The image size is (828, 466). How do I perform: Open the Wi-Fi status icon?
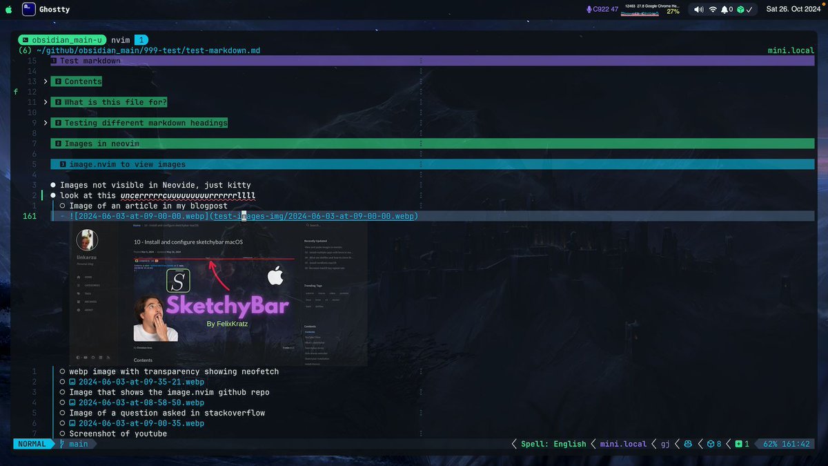[713, 10]
